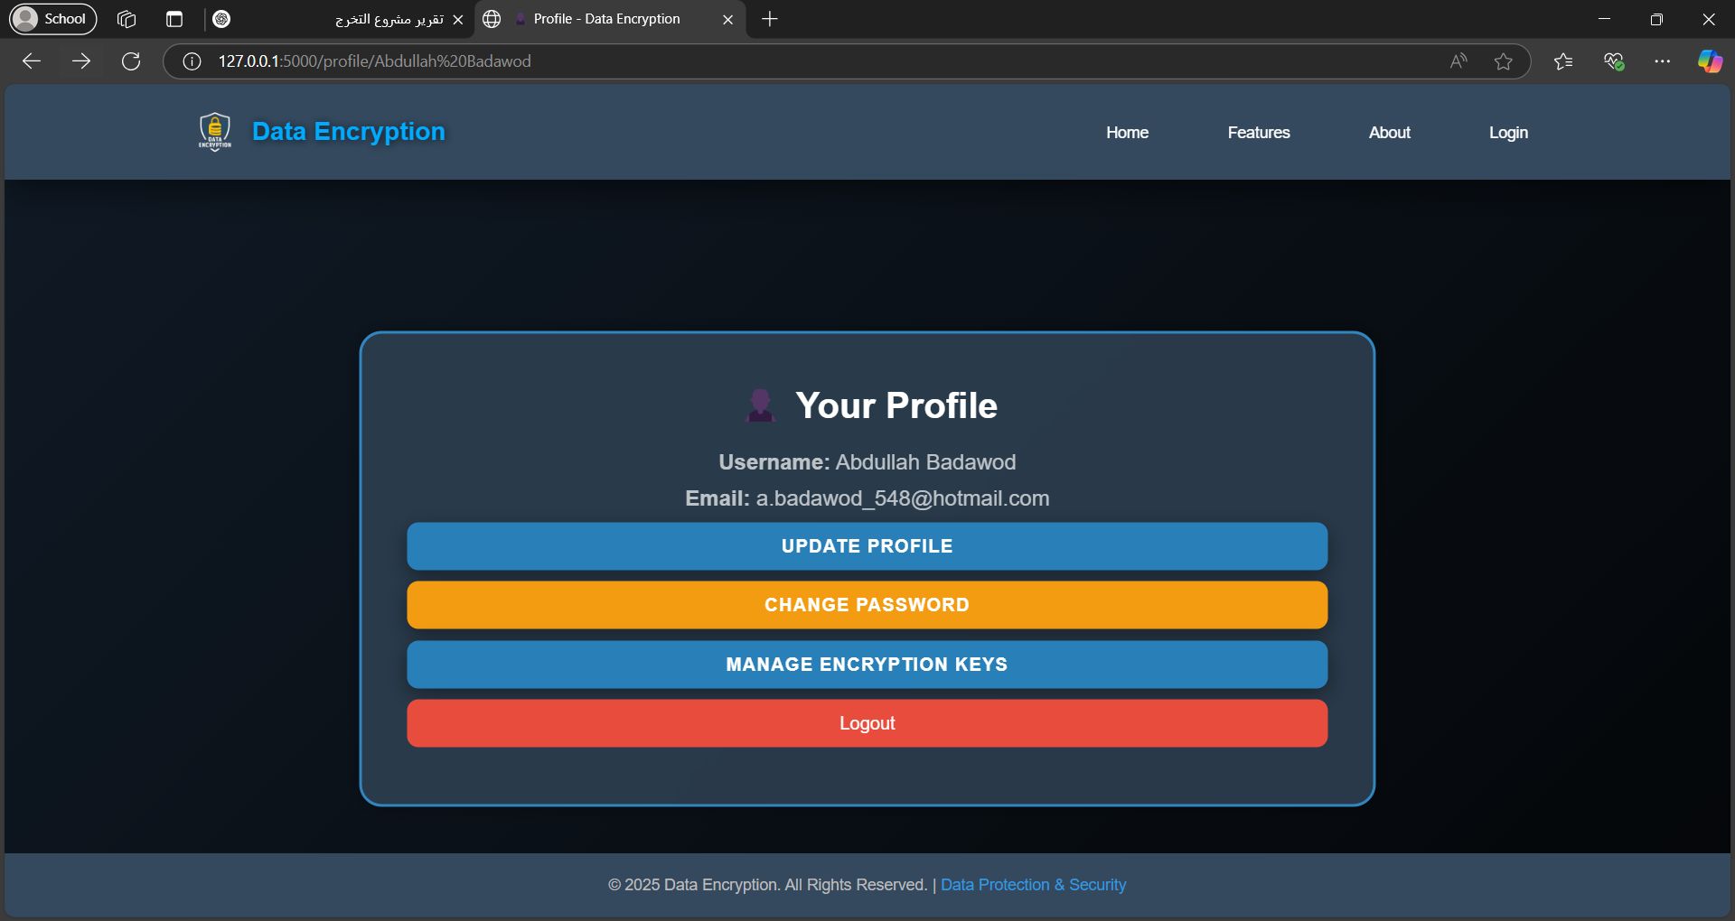Go back with the browser back arrow
Screen dimensions: 1735x921
[32, 61]
